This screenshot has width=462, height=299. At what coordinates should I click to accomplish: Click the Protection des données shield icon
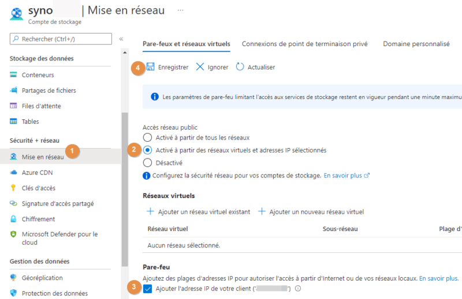pos(13,293)
